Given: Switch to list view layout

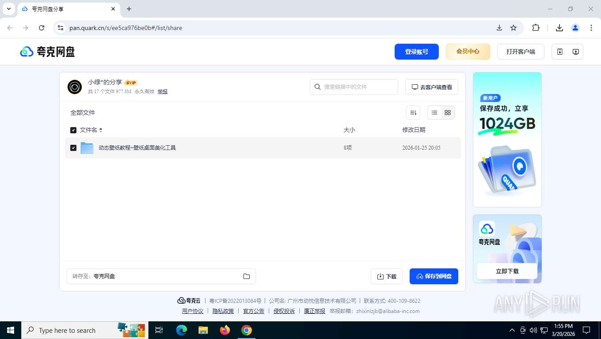Looking at the screenshot, I should (434, 113).
